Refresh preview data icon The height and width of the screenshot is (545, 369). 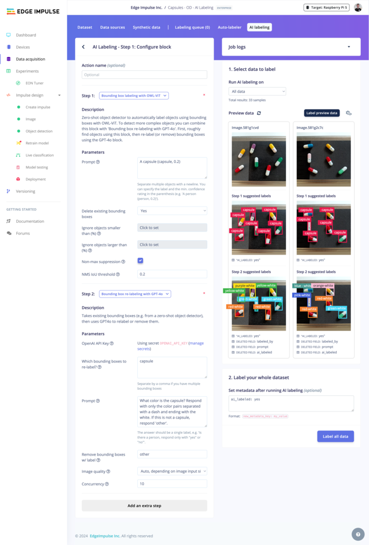pyautogui.click(x=259, y=113)
